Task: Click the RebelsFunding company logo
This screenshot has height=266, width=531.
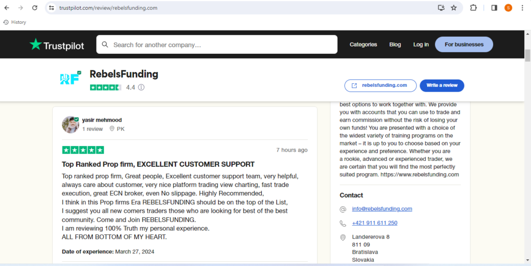Action: tap(71, 78)
